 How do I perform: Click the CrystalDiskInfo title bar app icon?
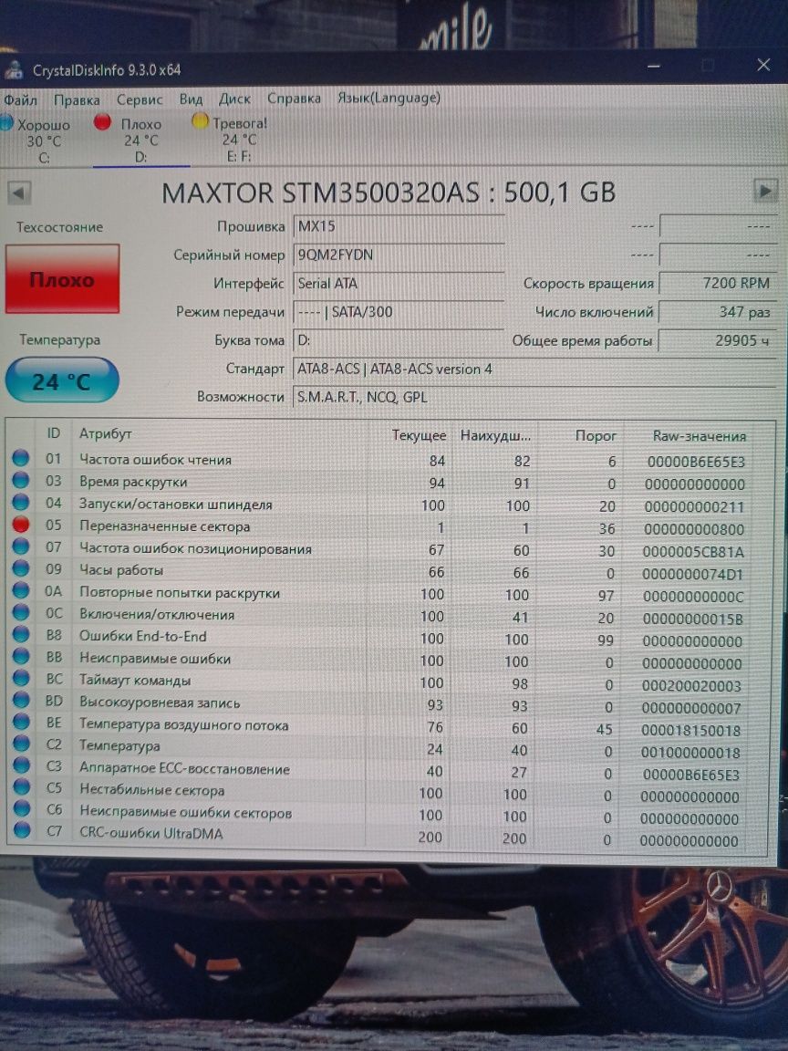14,69
